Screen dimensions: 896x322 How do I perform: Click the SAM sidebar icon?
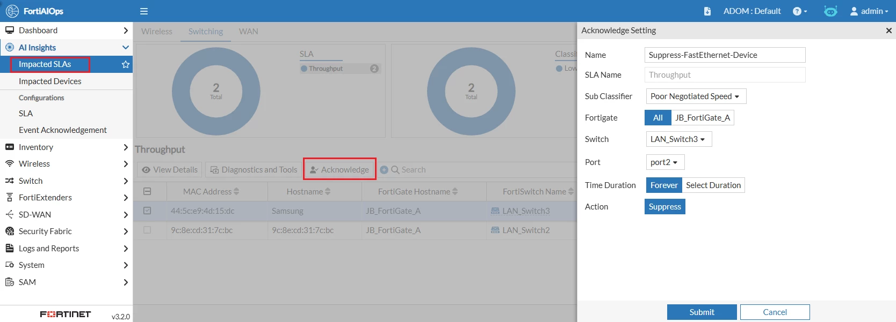point(10,282)
